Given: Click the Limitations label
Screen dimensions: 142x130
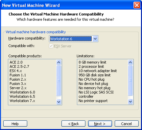Looking at the screenshot, I should point(85,56).
